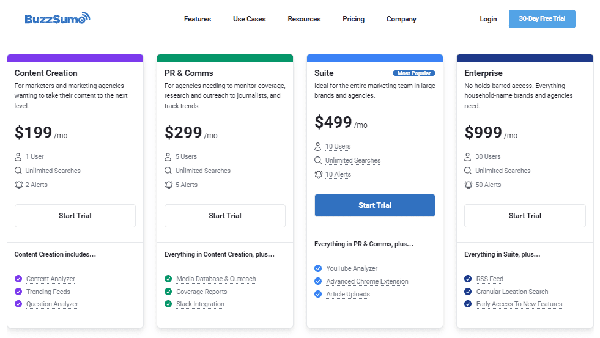The image size is (600, 338).
Task: Open Granular Location Search link
Action: coord(512,292)
